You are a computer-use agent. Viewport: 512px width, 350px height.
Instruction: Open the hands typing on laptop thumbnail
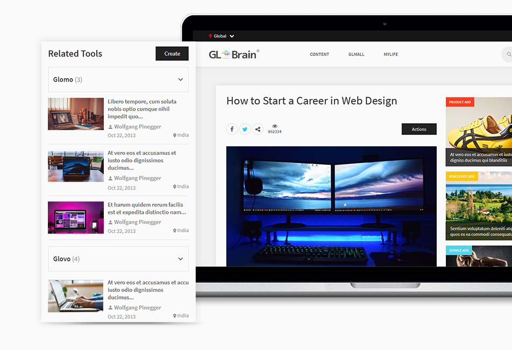click(76, 296)
